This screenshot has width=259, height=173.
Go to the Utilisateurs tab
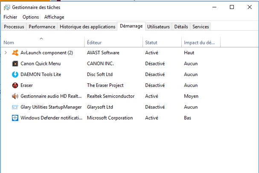click(158, 26)
